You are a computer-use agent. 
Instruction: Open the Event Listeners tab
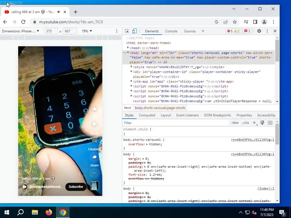187,115
